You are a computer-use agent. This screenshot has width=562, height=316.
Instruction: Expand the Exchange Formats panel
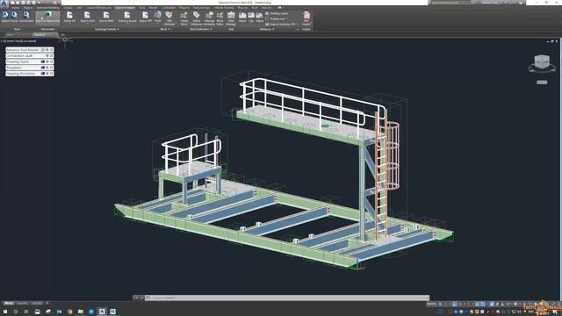tap(107, 29)
